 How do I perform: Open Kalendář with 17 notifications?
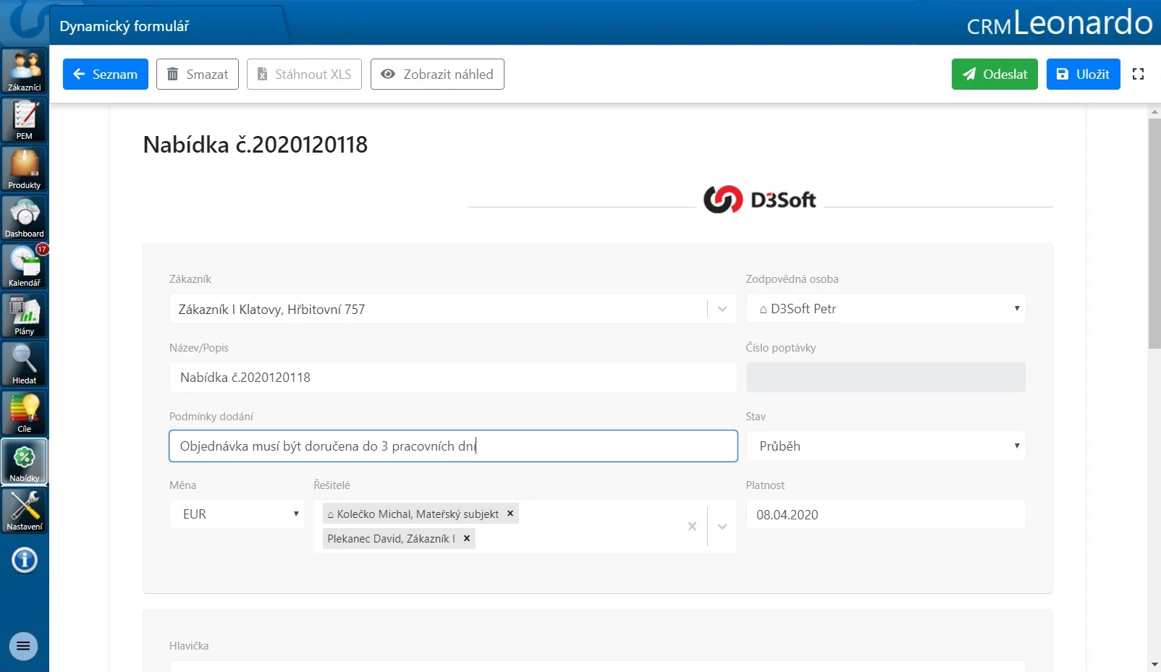point(25,266)
